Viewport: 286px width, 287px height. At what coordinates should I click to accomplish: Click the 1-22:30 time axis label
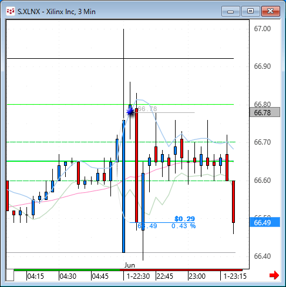[x=138, y=276]
